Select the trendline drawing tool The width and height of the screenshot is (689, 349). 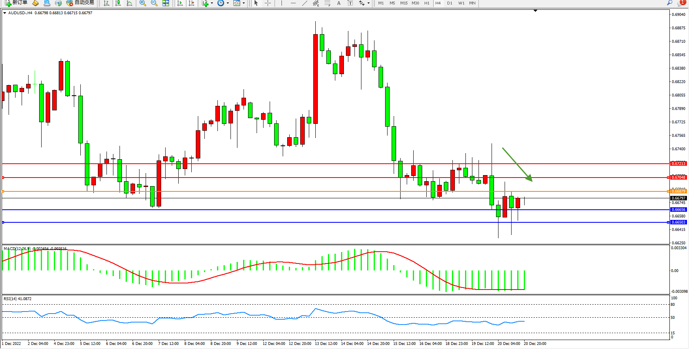tap(304, 3)
